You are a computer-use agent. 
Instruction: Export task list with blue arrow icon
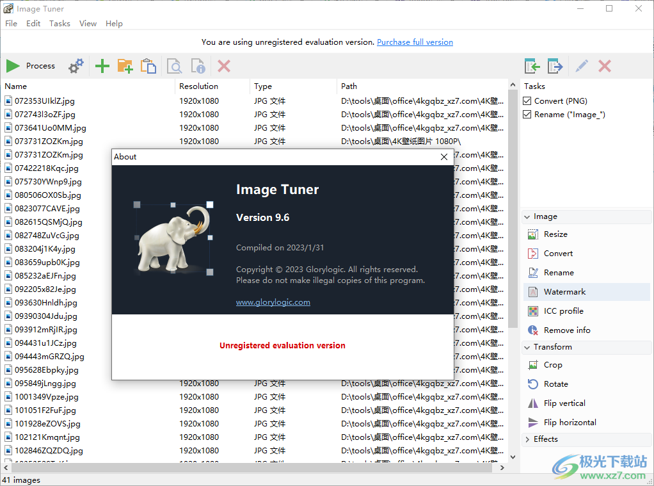[555, 66]
